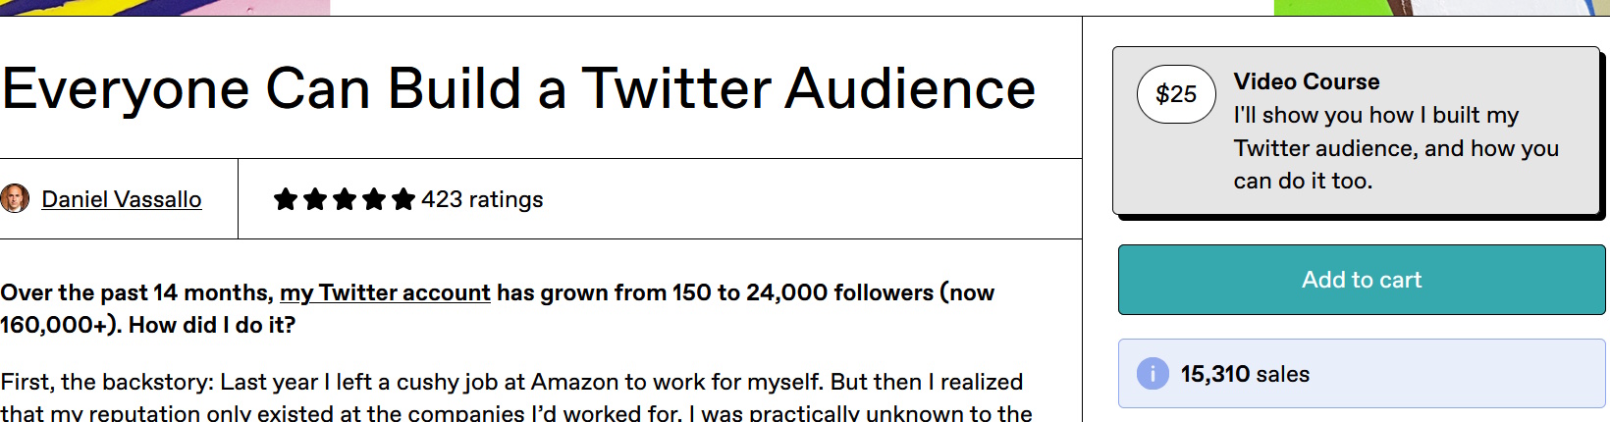Open the Daniel Vassallo author link
This screenshot has height=422, width=1610.
(122, 199)
